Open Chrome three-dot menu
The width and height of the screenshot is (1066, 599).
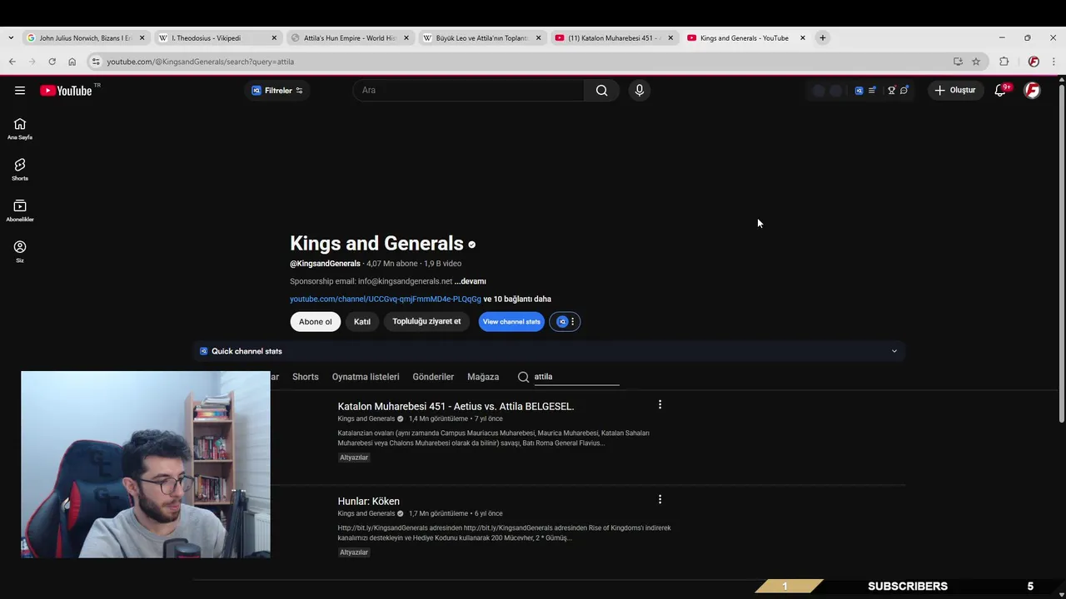[x=1054, y=62]
